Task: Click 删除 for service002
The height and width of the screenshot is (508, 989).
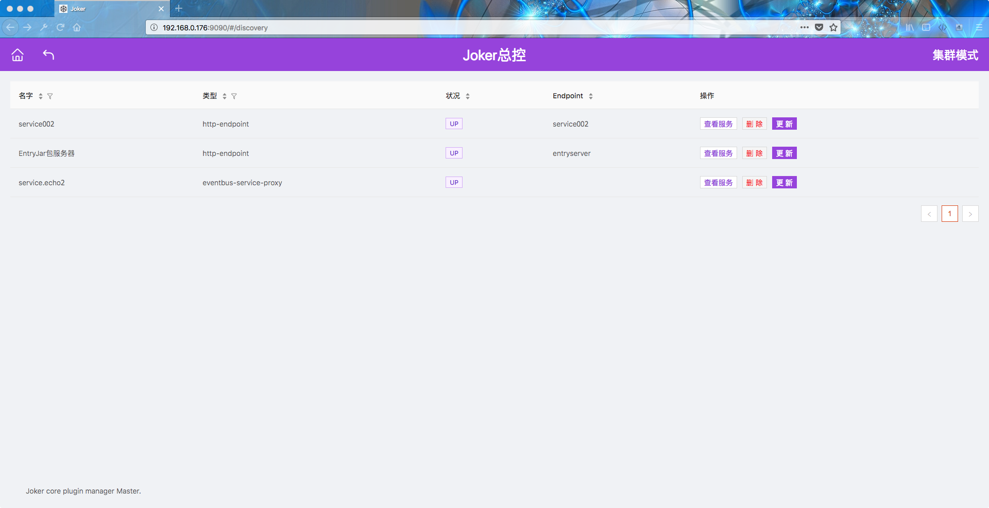Action: coord(754,124)
